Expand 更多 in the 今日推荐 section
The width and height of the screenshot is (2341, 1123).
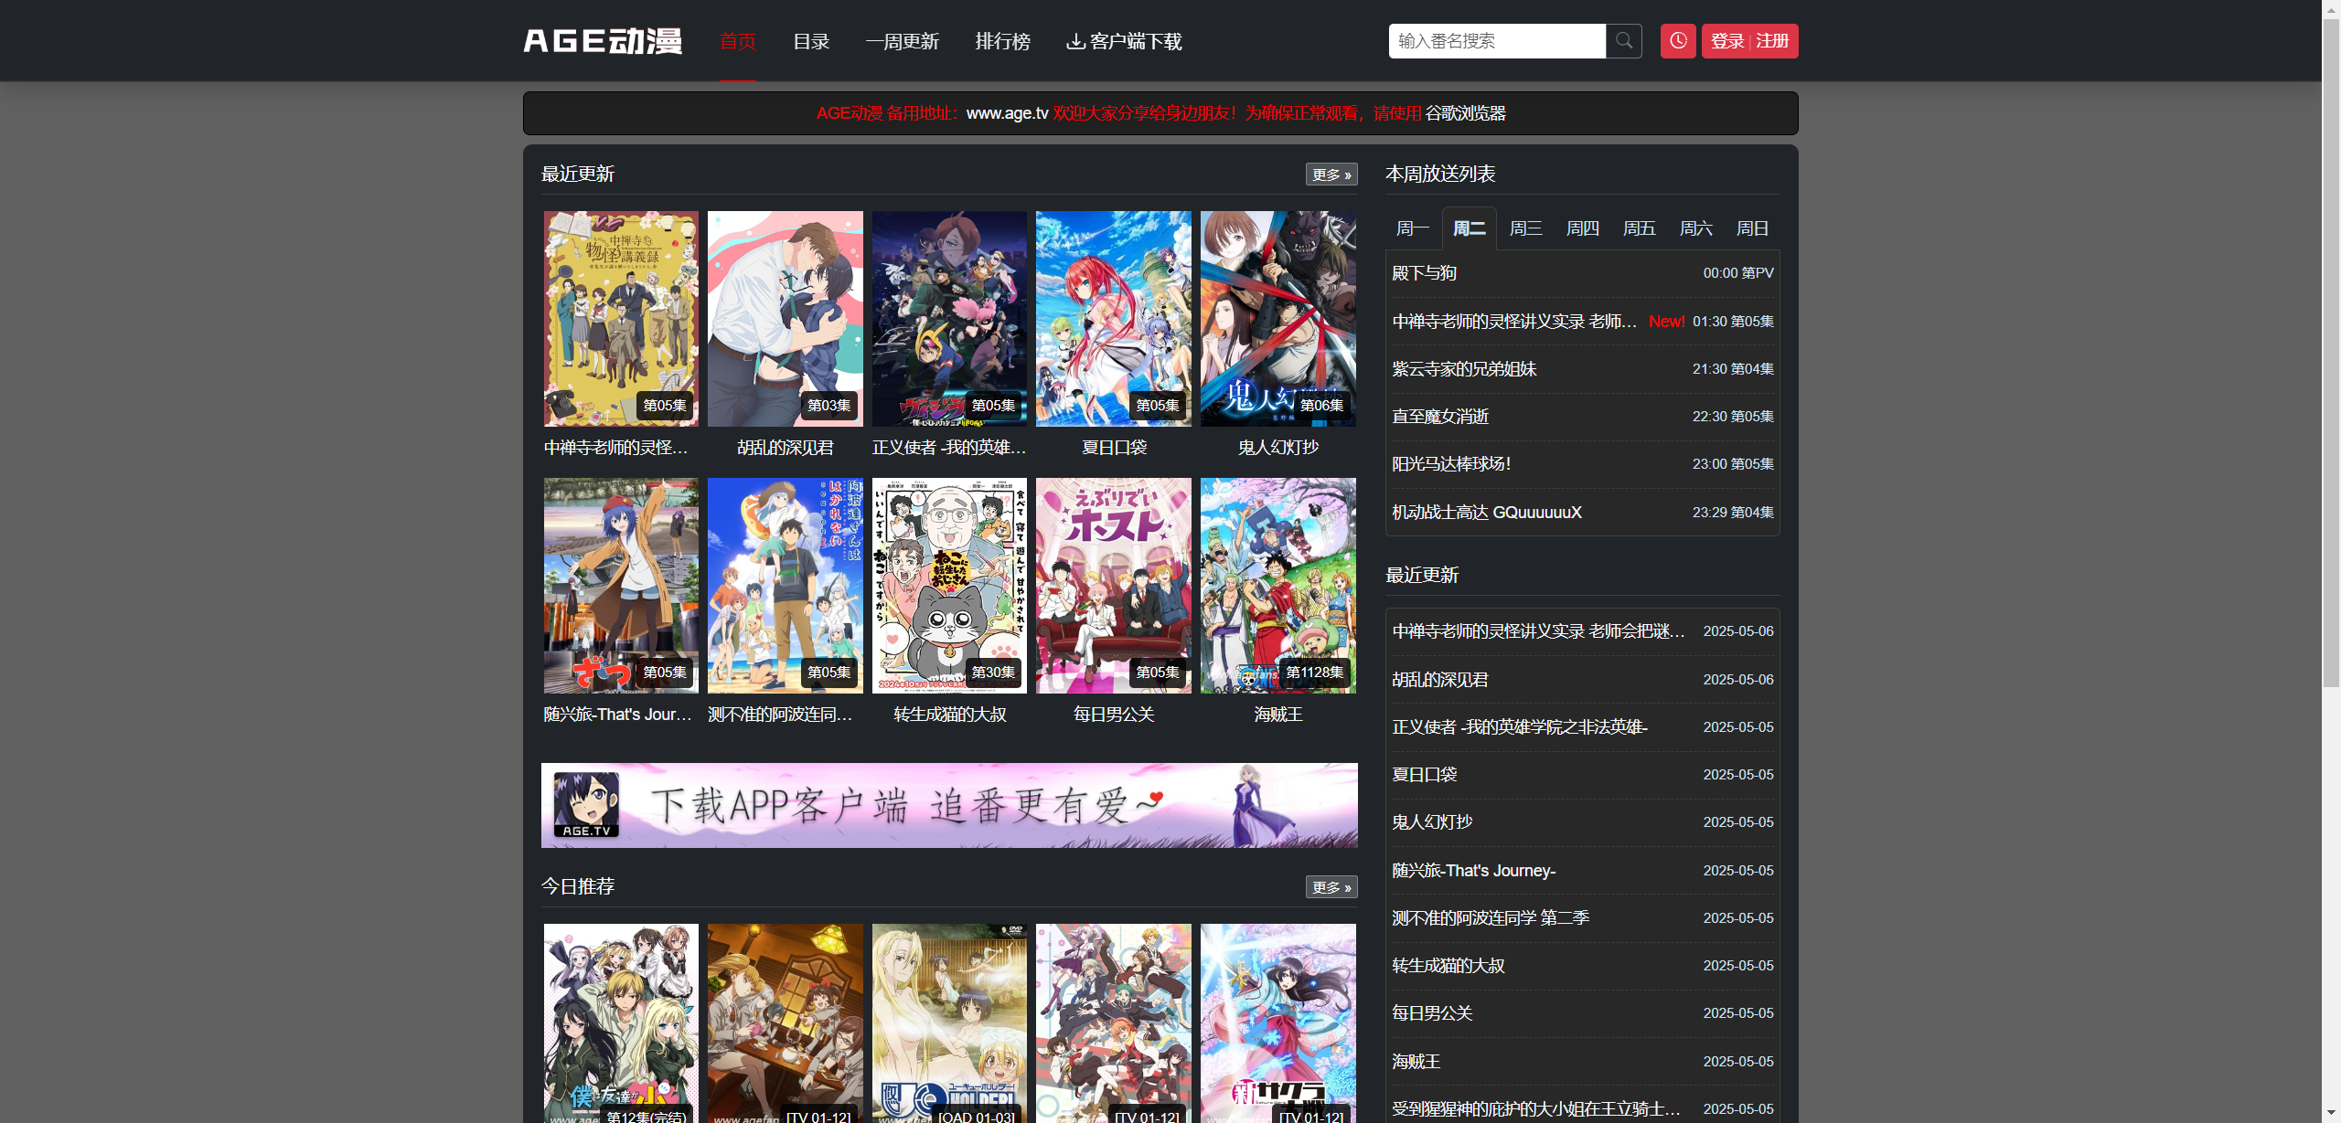click(x=1331, y=887)
